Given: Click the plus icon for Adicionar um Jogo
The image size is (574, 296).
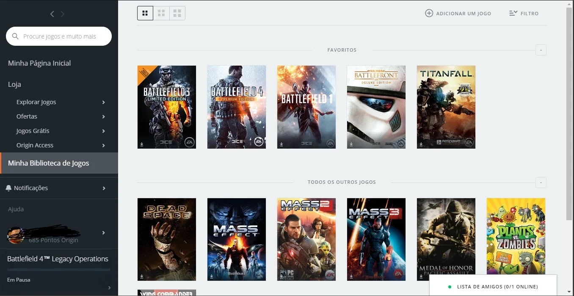Looking at the screenshot, I should pyautogui.click(x=429, y=13).
